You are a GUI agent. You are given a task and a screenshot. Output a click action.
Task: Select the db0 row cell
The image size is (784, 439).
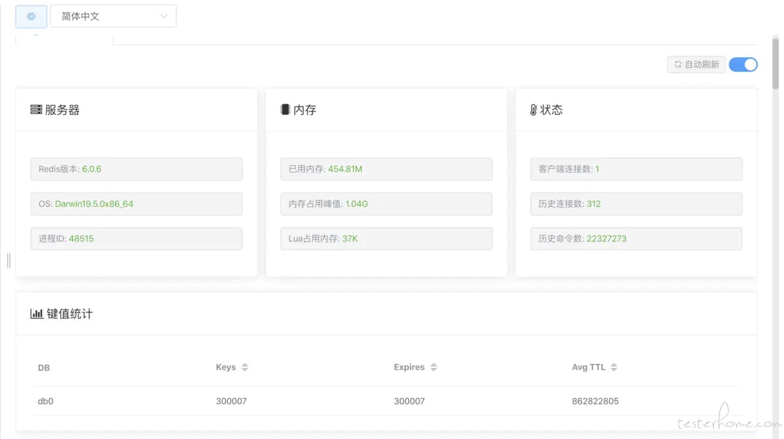pyautogui.click(x=46, y=401)
